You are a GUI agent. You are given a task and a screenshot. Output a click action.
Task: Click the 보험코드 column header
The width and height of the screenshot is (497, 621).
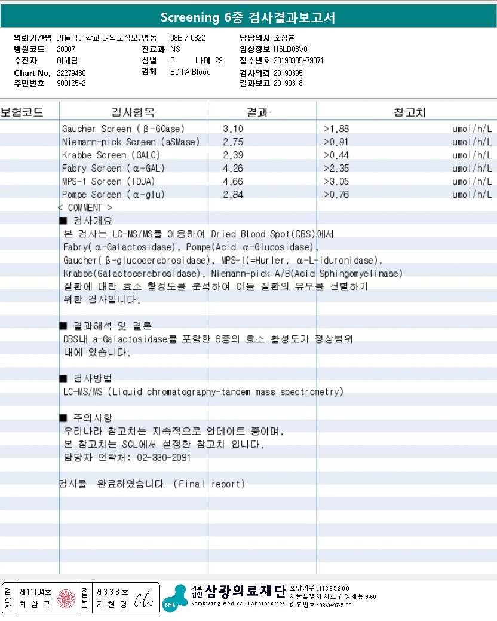click(22, 112)
